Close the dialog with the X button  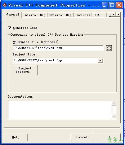(119, 5)
